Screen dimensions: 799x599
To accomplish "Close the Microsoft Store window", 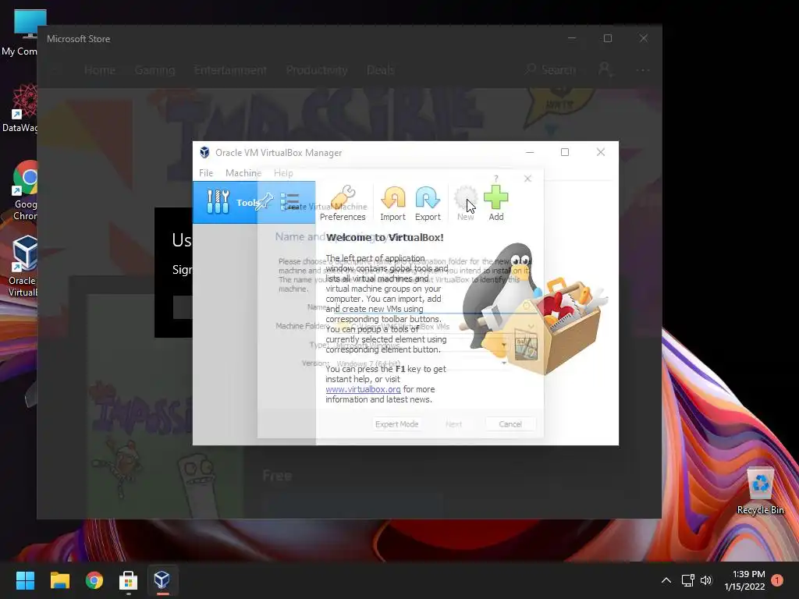I will coord(644,38).
